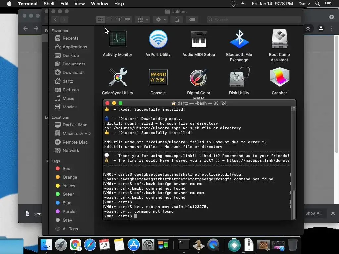Switch Finder to icon view
Viewport: 339px width, 254px height.
click(x=101, y=20)
